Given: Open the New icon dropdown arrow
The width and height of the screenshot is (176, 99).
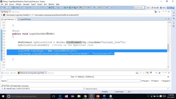Looking at the screenshot, I should coord(4,8).
